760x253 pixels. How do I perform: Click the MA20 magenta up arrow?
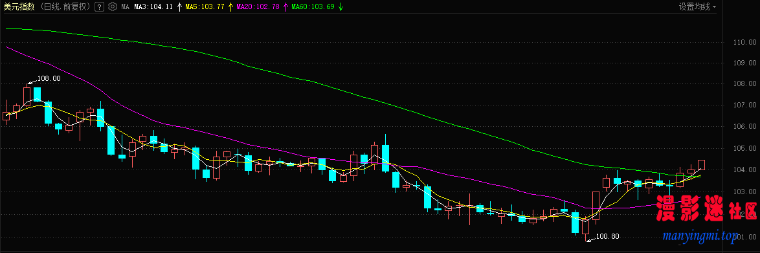[x=285, y=6]
